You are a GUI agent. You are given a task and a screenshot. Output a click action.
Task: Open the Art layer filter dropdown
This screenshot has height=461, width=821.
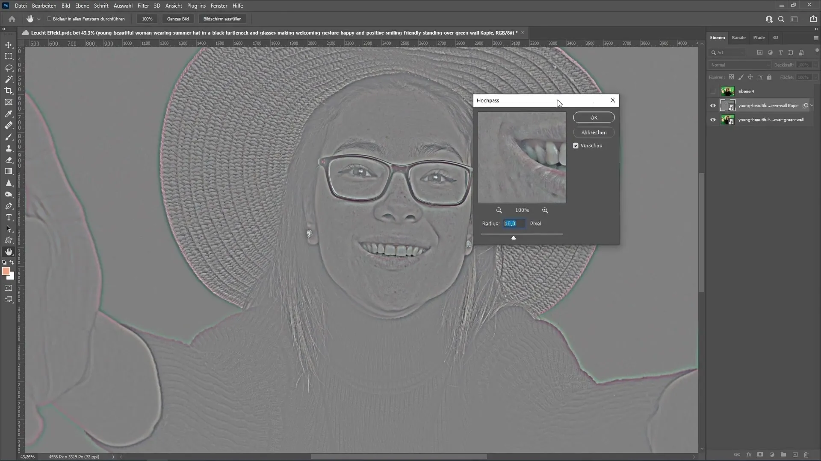[x=727, y=53]
